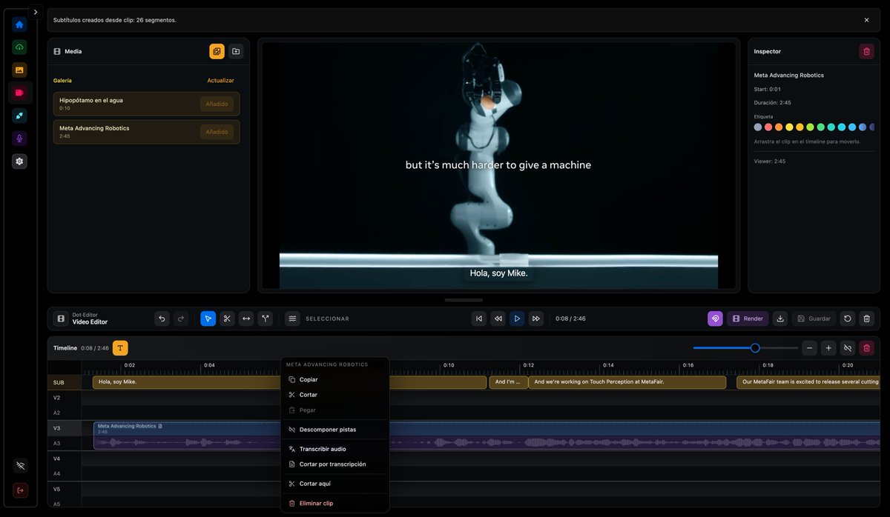Choose Cortar from the context menu

(334, 395)
